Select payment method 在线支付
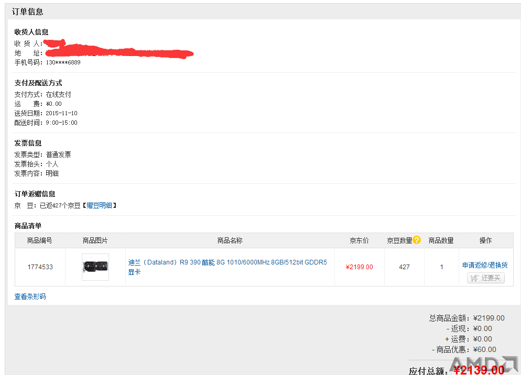The width and height of the screenshot is (521, 375). (x=59, y=94)
